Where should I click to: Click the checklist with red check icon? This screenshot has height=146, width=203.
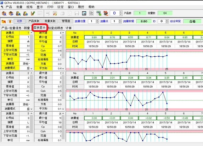55,13
